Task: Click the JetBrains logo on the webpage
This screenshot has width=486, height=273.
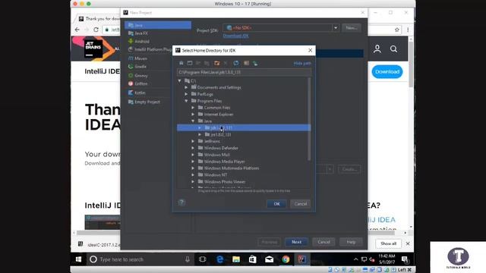Action: [93, 49]
